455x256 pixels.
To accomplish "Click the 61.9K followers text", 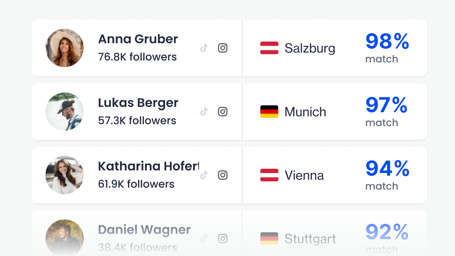I will (x=136, y=184).
